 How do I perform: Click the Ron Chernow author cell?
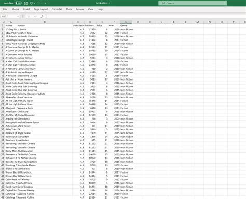pyautogui.click(x=45, y=97)
